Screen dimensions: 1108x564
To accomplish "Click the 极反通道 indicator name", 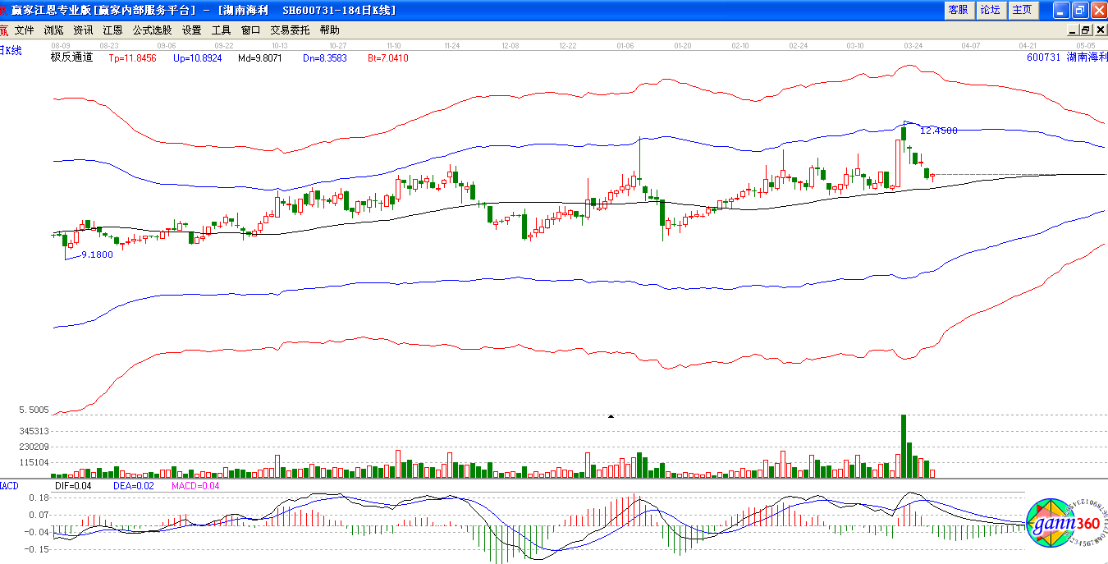I will pyautogui.click(x=71, y=57).
